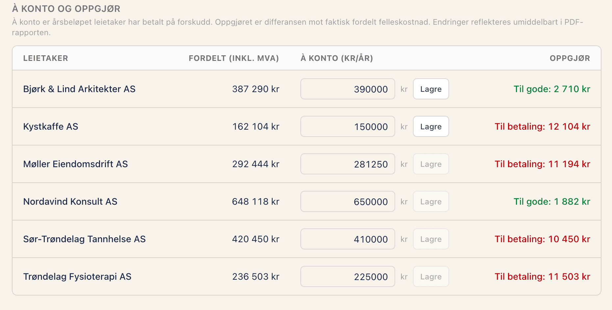The height and width of the screenshot is (310, 612).
Task: Select settlement Til betaling: 10 450 kr
Action: click(542, 239)
